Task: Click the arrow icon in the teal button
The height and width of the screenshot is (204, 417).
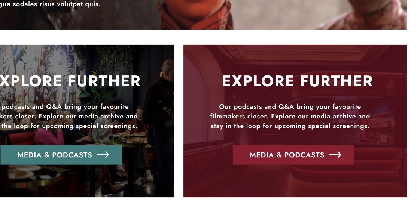Action: click(x=103, y=155)
